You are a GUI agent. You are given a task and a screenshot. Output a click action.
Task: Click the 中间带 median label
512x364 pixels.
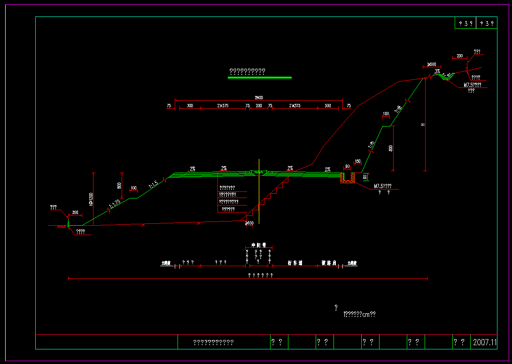pyautogui.click(x=258, y=245)
